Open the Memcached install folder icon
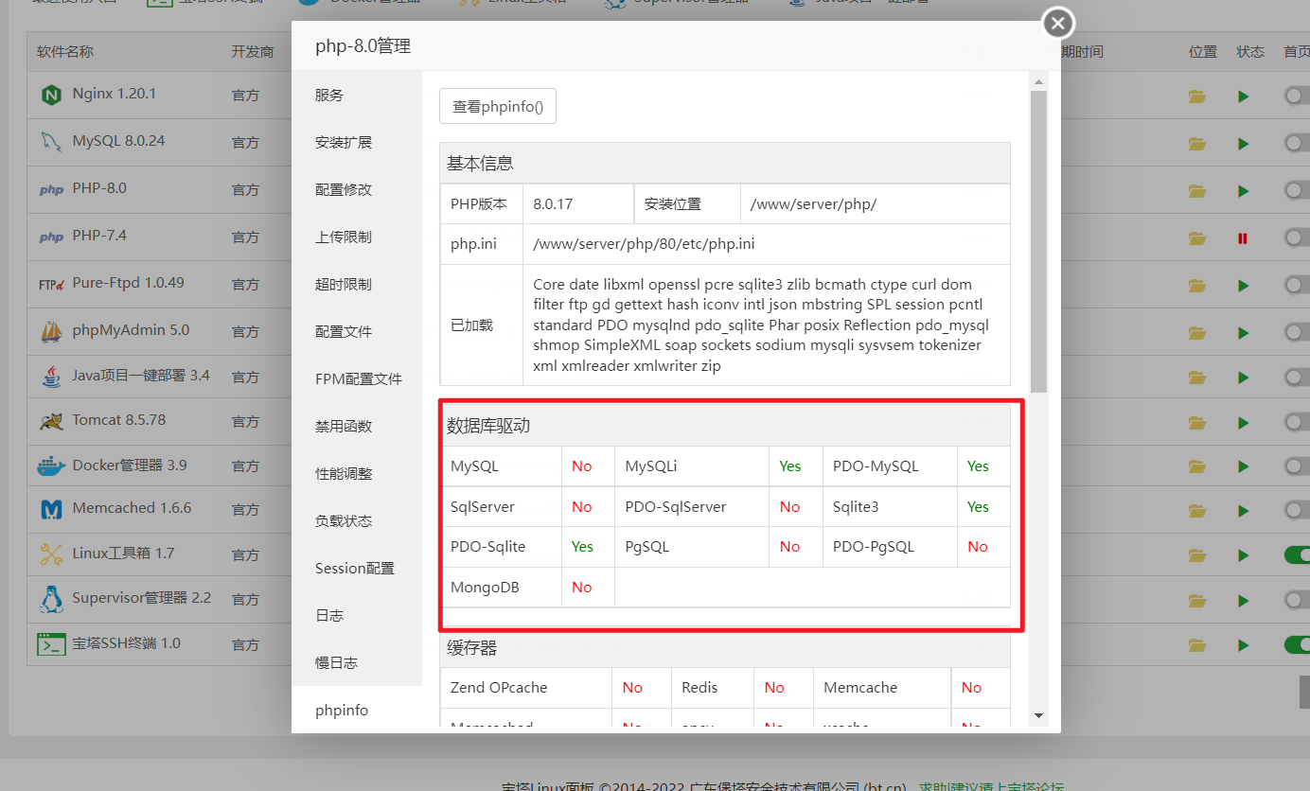This screenshot has width=1310, height=791. pos(1197,510)
